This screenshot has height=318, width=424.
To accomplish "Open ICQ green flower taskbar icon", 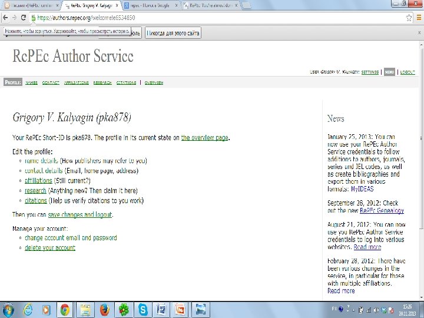I will tap(124, 310).
